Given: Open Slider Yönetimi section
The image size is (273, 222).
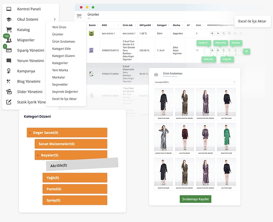Looking at the screenshot, I should [30, 92].
